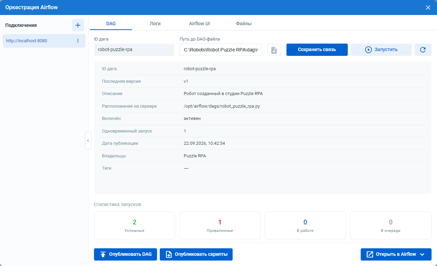
Task: Click the robot-puzzle-rpa value in the details table
Action: coord(200,69)
